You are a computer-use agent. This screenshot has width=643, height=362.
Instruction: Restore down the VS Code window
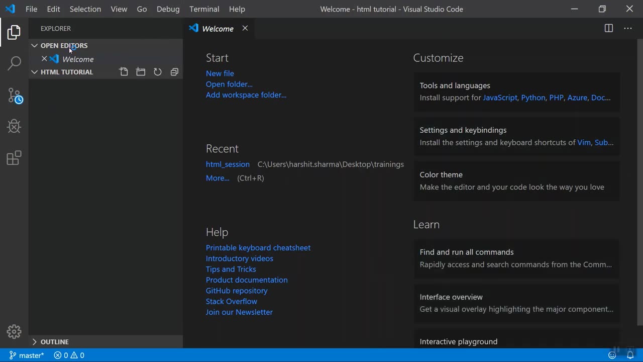tap(602, 9)
